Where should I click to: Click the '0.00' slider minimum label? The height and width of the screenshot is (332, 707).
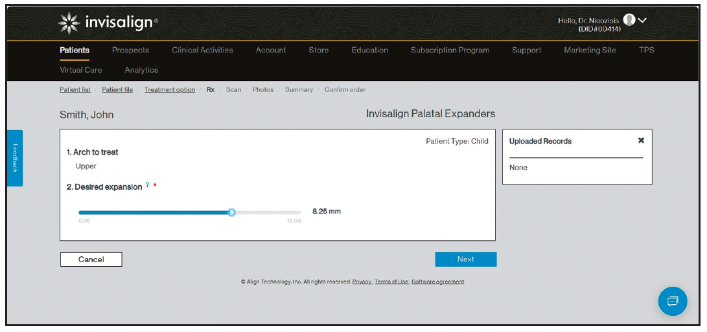coord(84,221)
